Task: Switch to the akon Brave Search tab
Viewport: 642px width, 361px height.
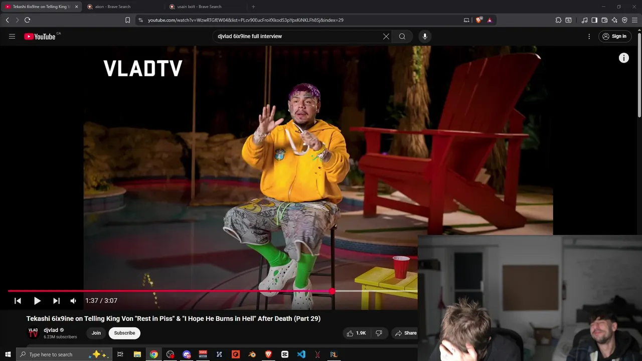Action: tap(122, 7)
